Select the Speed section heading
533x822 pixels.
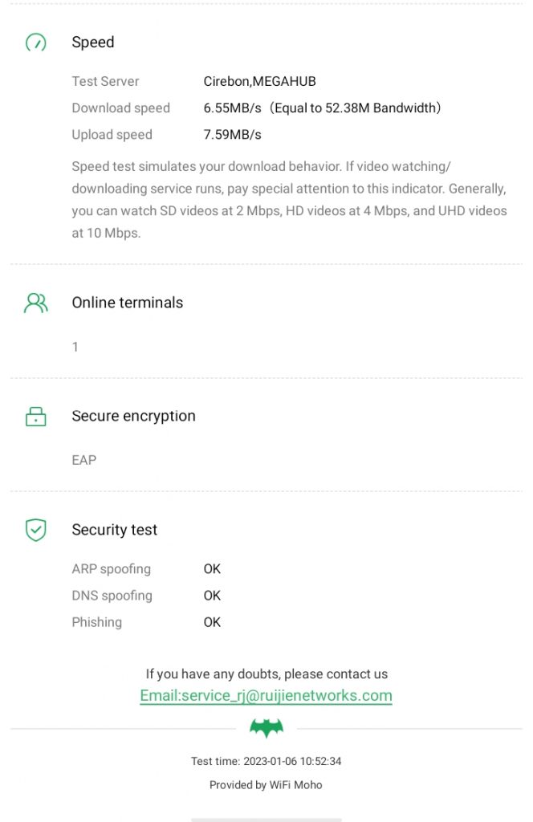pyautogui.click(x=93, y=43)
